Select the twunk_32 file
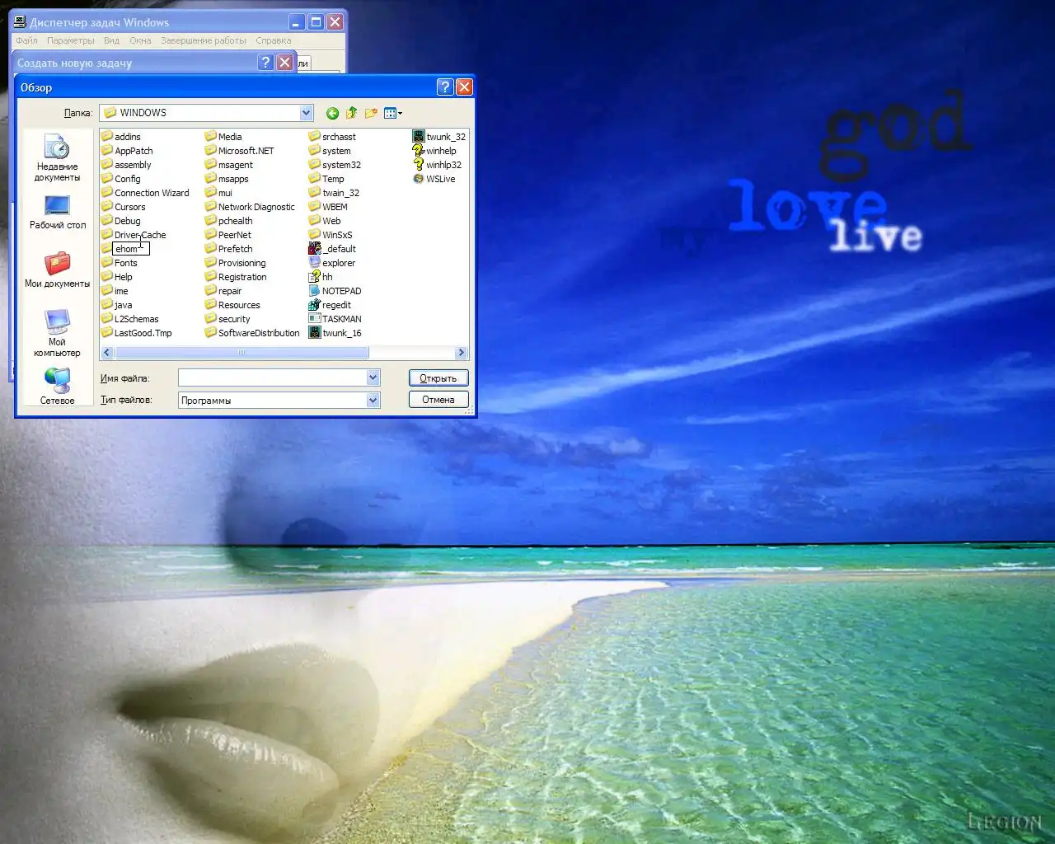This screenshot has height=844, width=1055. [x=439, y=137]
